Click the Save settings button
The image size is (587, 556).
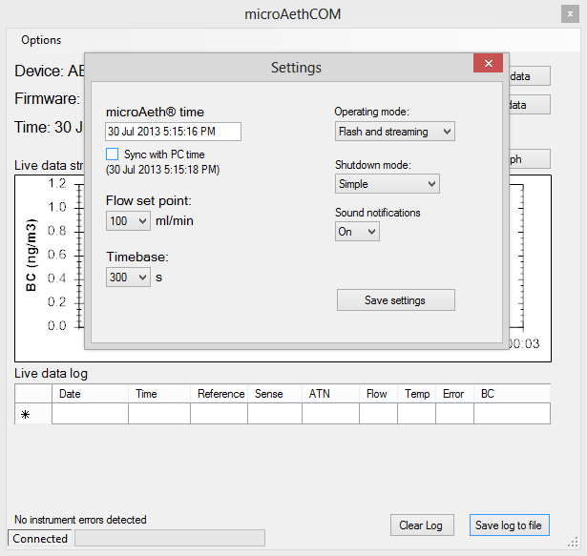[x=395, y=300]
